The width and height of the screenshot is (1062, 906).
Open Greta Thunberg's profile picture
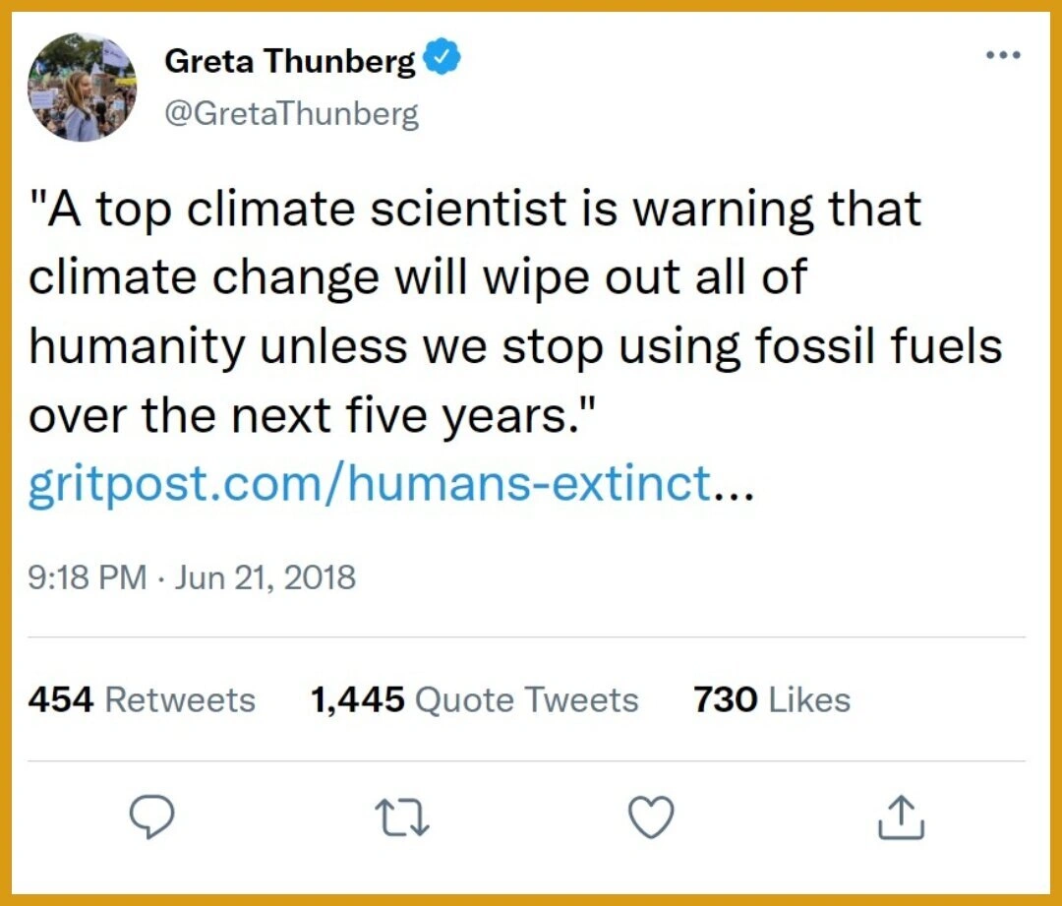82,87
